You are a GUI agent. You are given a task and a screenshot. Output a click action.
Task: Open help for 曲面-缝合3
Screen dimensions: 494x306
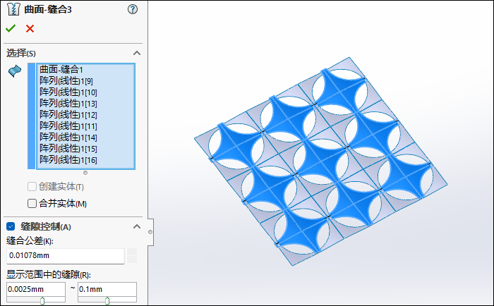pyautogui.click(x=133, y=9)
